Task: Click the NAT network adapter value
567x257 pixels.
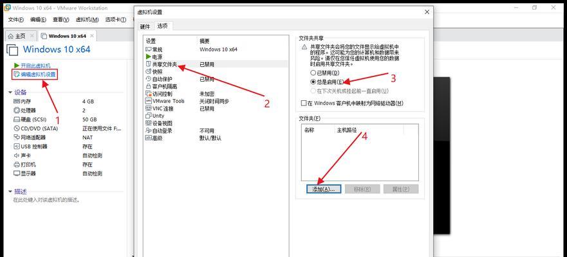Action: coord(87,137)
